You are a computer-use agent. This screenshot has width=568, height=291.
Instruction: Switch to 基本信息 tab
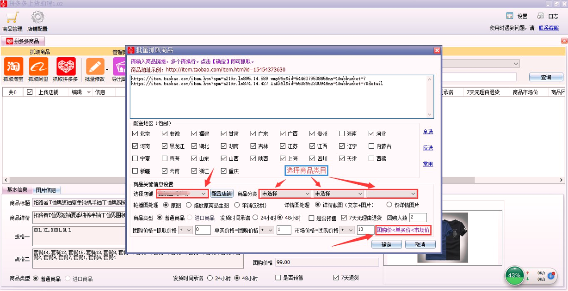tap(17, 190)
